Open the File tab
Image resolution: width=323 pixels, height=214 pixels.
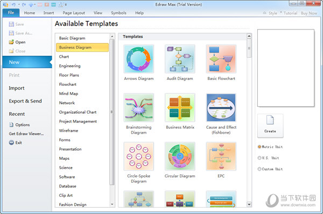click(x=11, y=13)
